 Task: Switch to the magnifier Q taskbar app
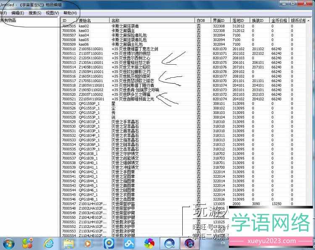coord(170,243)
